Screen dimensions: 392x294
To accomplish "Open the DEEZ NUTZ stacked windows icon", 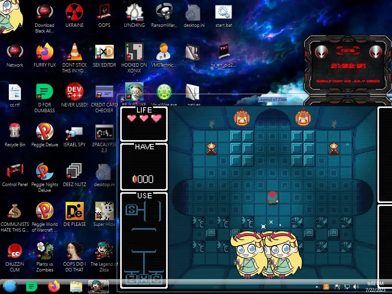I will point(74,175).
